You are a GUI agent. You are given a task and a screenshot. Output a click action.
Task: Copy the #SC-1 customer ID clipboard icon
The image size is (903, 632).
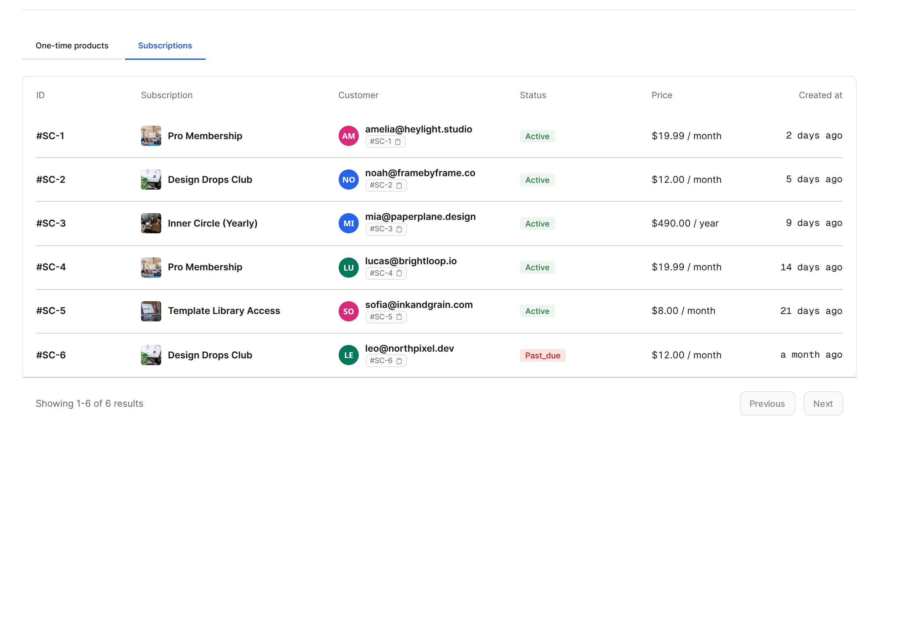coord(398,142)
